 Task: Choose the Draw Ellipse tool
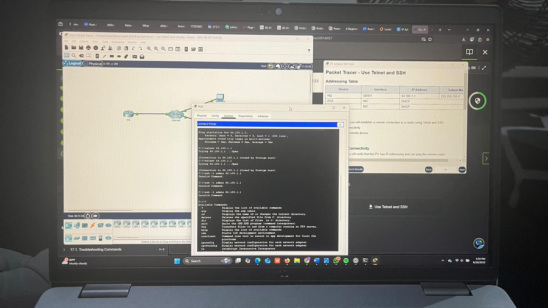click(x=119, y=56)
